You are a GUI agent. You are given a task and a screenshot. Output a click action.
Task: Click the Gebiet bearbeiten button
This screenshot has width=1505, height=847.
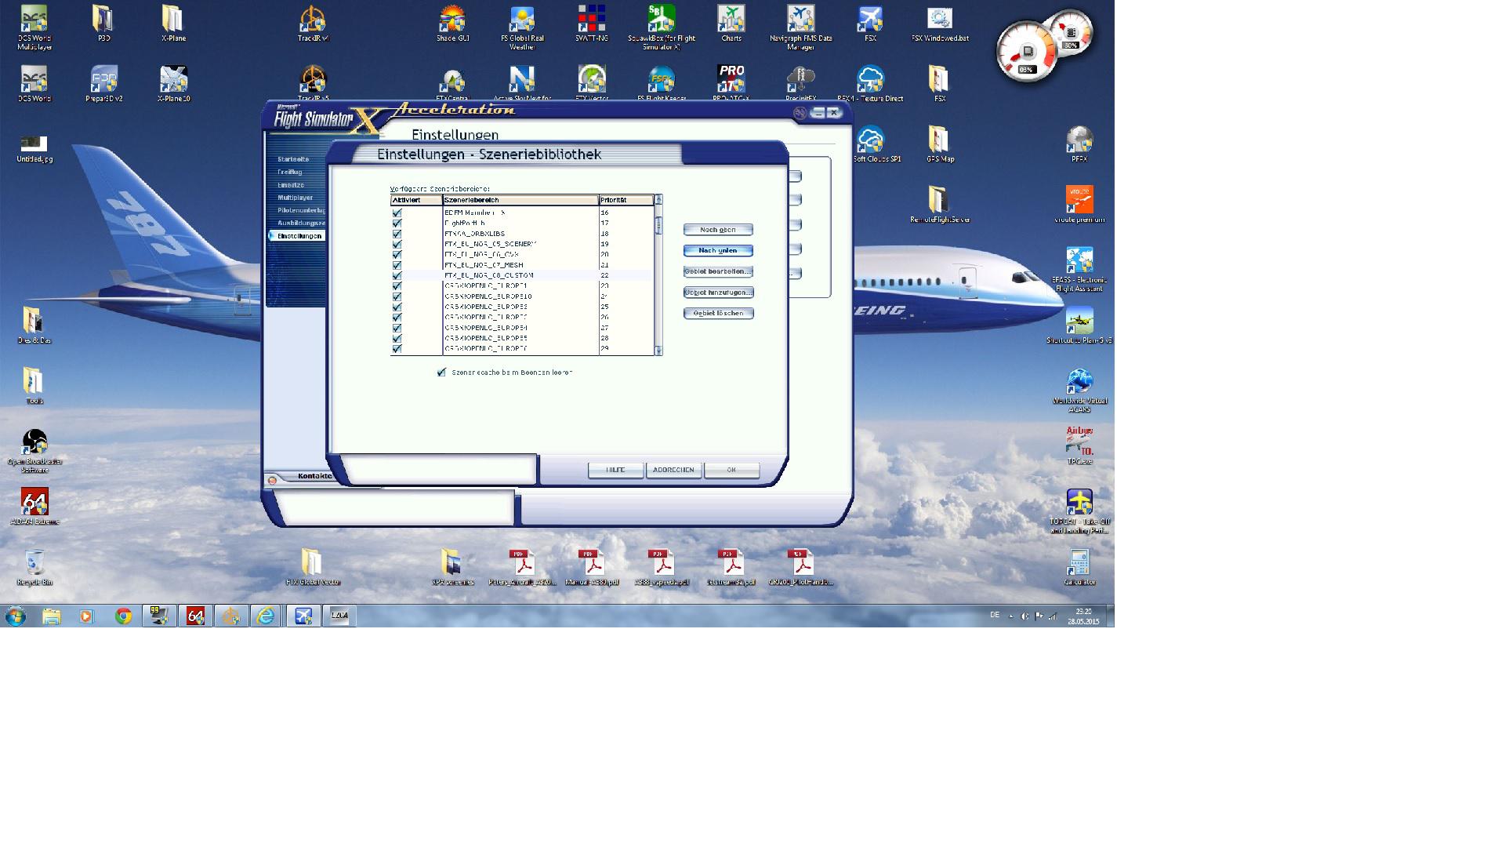tap(718, 271)
